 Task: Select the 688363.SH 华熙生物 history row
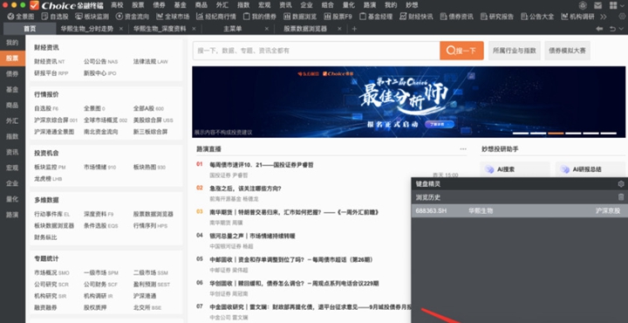tap(520, 210)
